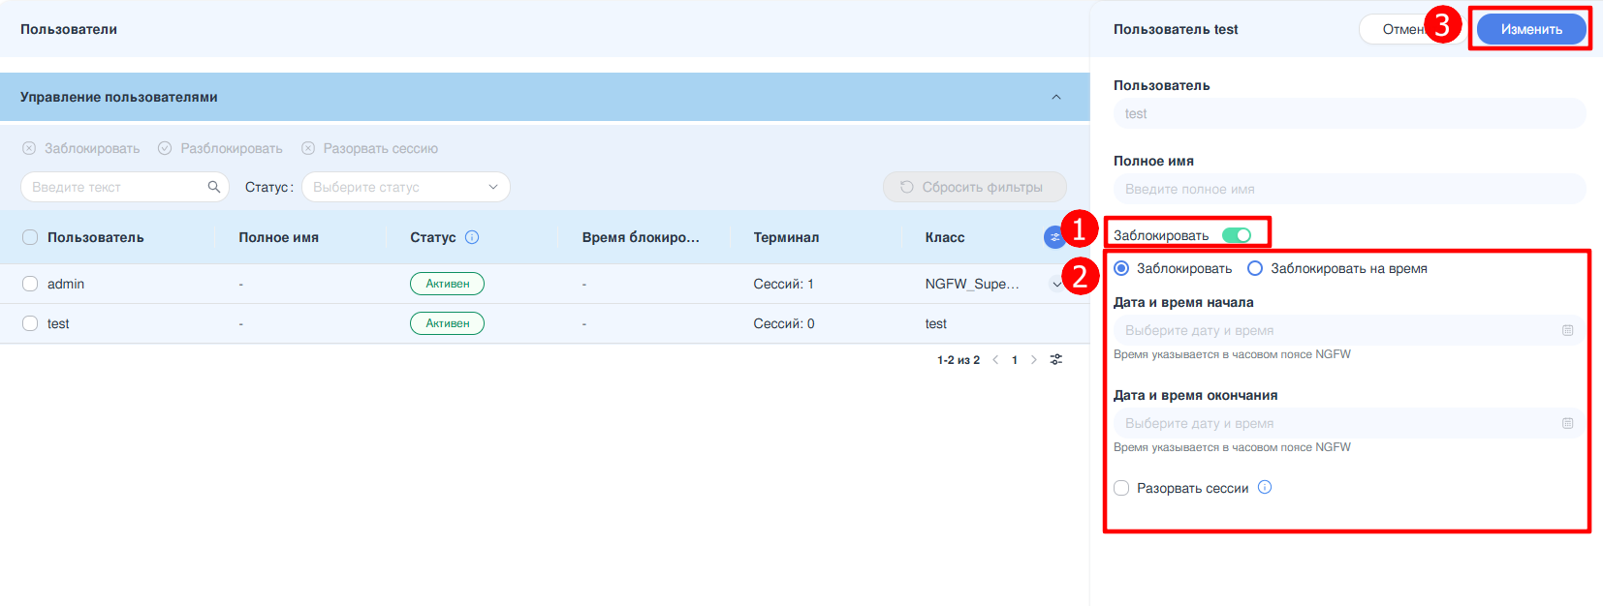Tick the checkbox for admin user row
Image resolution: width=1603 pixels, height=606 pixels.
click(x=30, y=284)
